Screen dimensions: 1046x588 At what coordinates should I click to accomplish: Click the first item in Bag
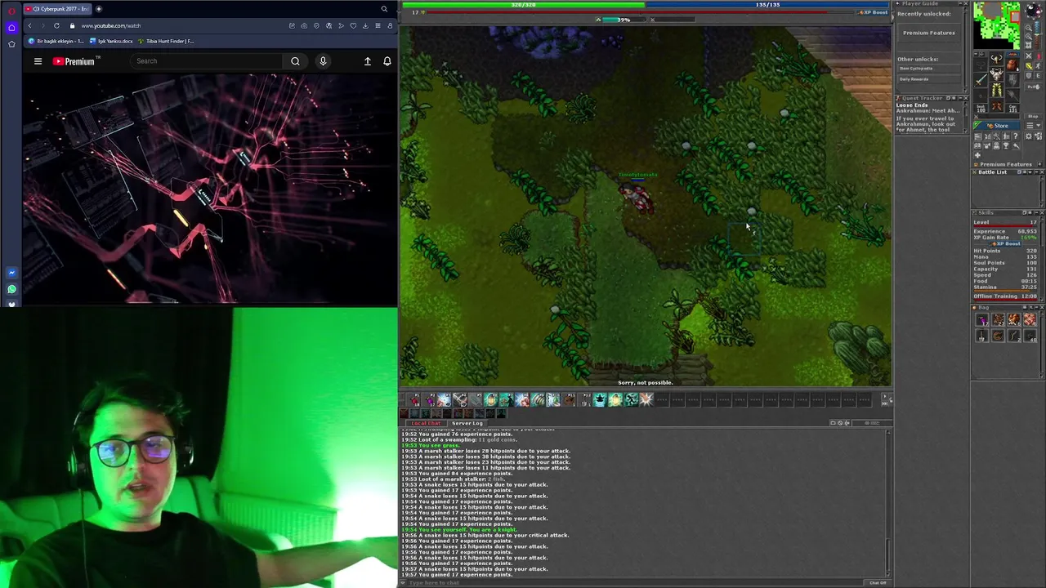point(981,320)
